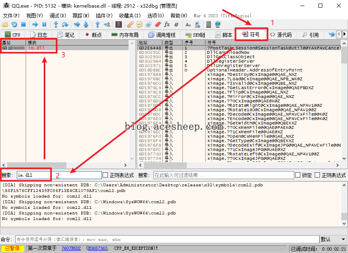Open the 帮助(H) menu
This screenshot has height=253, width=348.
pyautogui.click(x=179, y=16)
